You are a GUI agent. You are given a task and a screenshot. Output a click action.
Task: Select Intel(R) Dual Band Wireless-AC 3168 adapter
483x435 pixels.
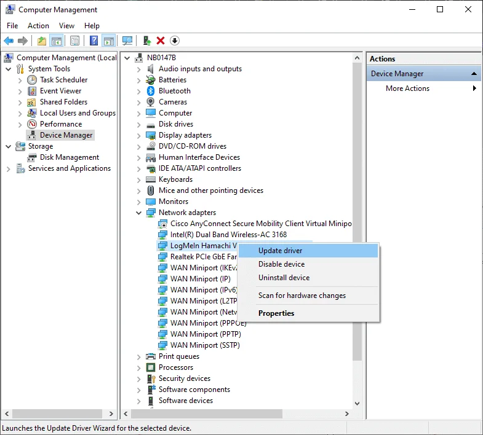(228, 235)
